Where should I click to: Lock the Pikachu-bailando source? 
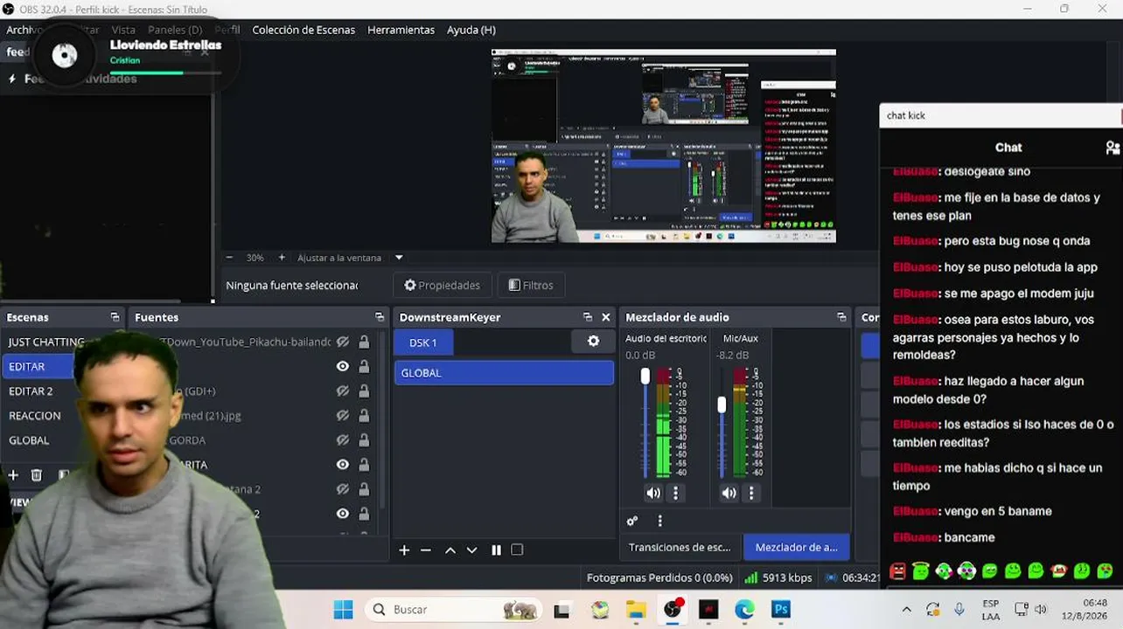coord(364,342)
